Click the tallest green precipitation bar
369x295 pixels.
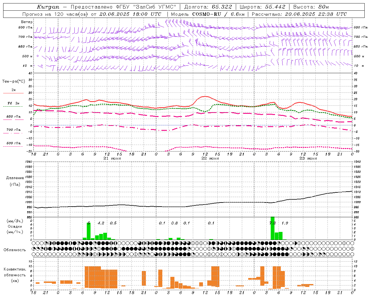pos(272,228)
